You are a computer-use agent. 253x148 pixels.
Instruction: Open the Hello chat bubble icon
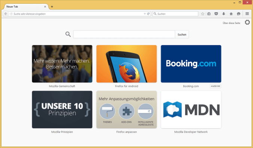click(238, 14)
